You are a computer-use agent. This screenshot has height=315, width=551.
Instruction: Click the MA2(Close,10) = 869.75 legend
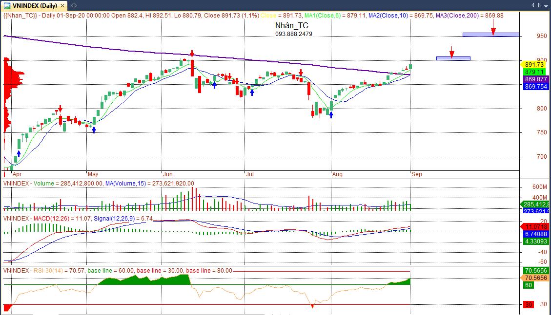[x=401, y=16]
